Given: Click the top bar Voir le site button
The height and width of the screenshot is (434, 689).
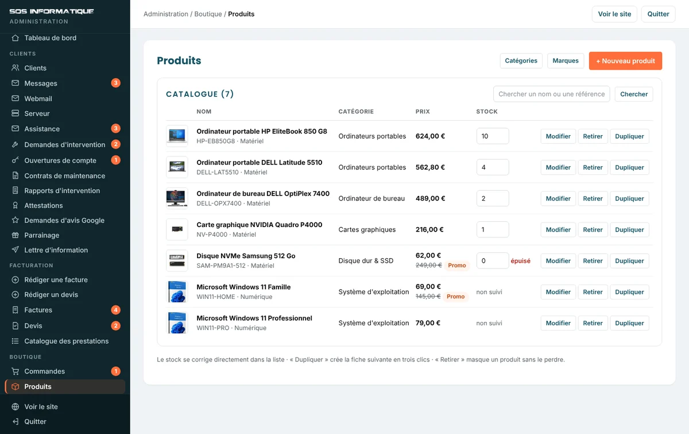Looking at the screenshot, I should 614,14.
